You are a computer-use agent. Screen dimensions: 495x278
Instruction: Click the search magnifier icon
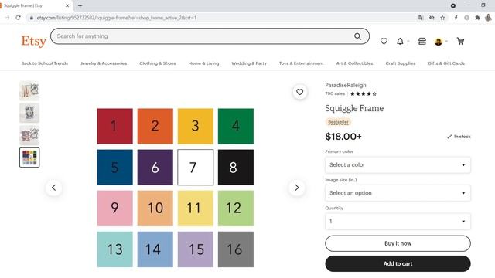click(357, 36)
